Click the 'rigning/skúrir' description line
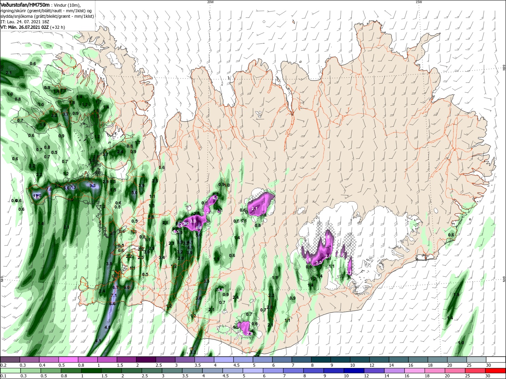Screen dimensions: 506x379 (x=46, y=11)
